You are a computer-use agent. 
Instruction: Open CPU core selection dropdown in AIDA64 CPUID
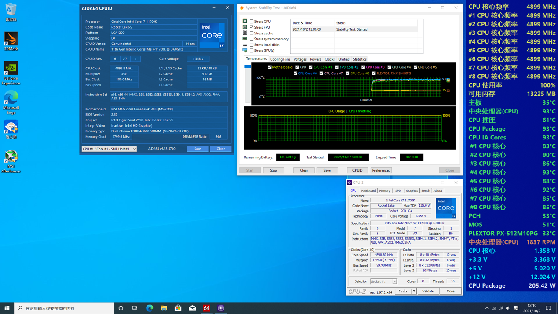pyautogui.click(x=109, y=149)
